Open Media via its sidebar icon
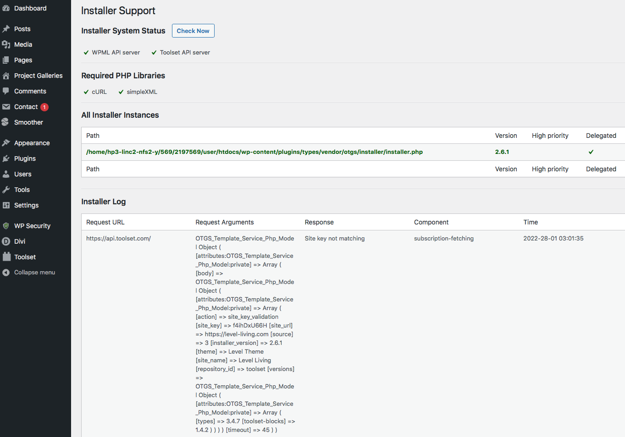The width and height of the screenshot is (625, 437). 6,44
